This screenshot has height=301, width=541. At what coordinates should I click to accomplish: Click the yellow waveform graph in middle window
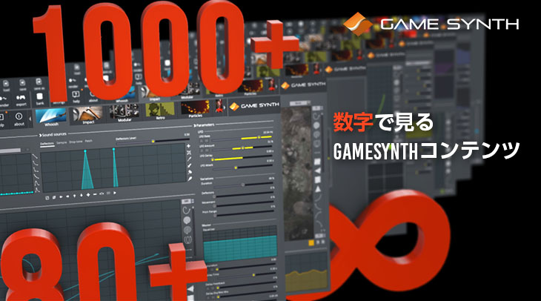[306, 271]
